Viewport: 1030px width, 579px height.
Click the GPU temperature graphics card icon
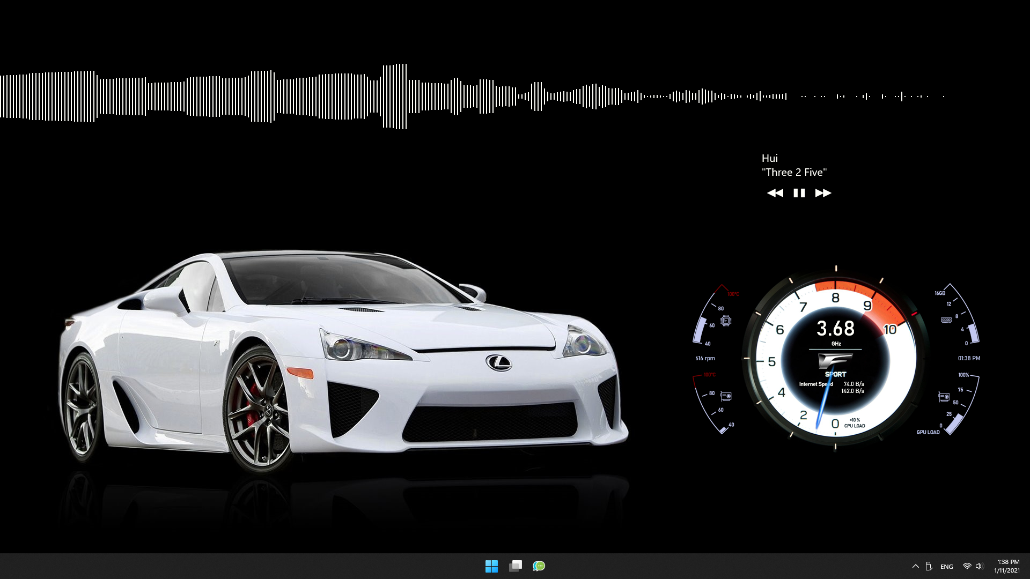(726, 396)
